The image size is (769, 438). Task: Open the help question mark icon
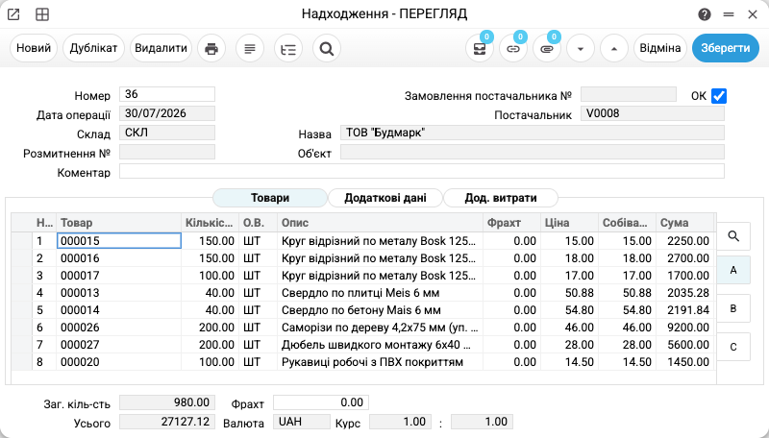click(x=705, y=14)
